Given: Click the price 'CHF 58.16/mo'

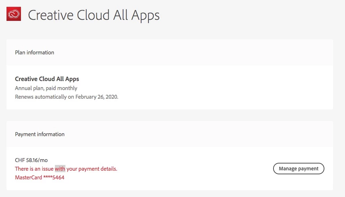Looking at the screenshot, I should [x=31, y=160].
